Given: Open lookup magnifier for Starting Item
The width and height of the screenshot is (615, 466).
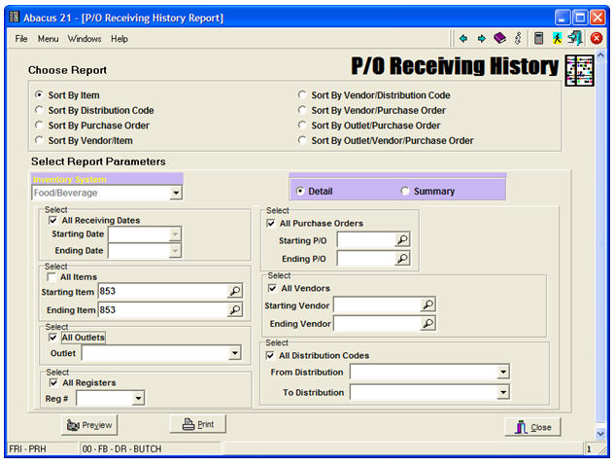Looking at the screenshot, I should click(x=234, y=291).
